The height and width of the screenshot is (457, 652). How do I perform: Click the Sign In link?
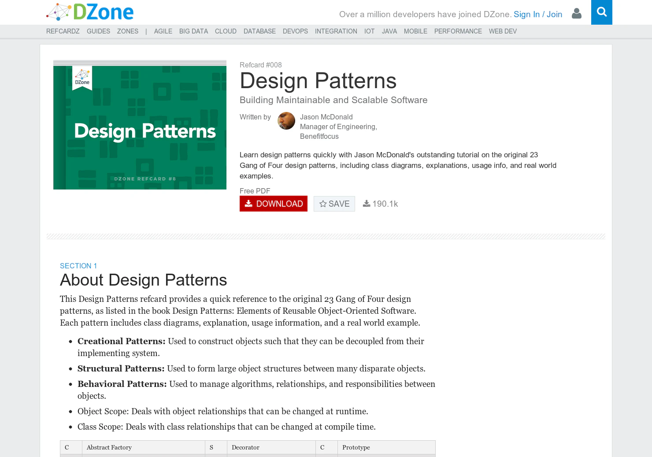[x=526, y=14]
